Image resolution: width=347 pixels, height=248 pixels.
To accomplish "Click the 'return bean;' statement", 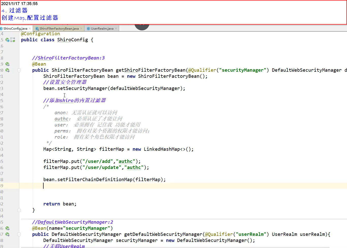I will pos(60,204).
